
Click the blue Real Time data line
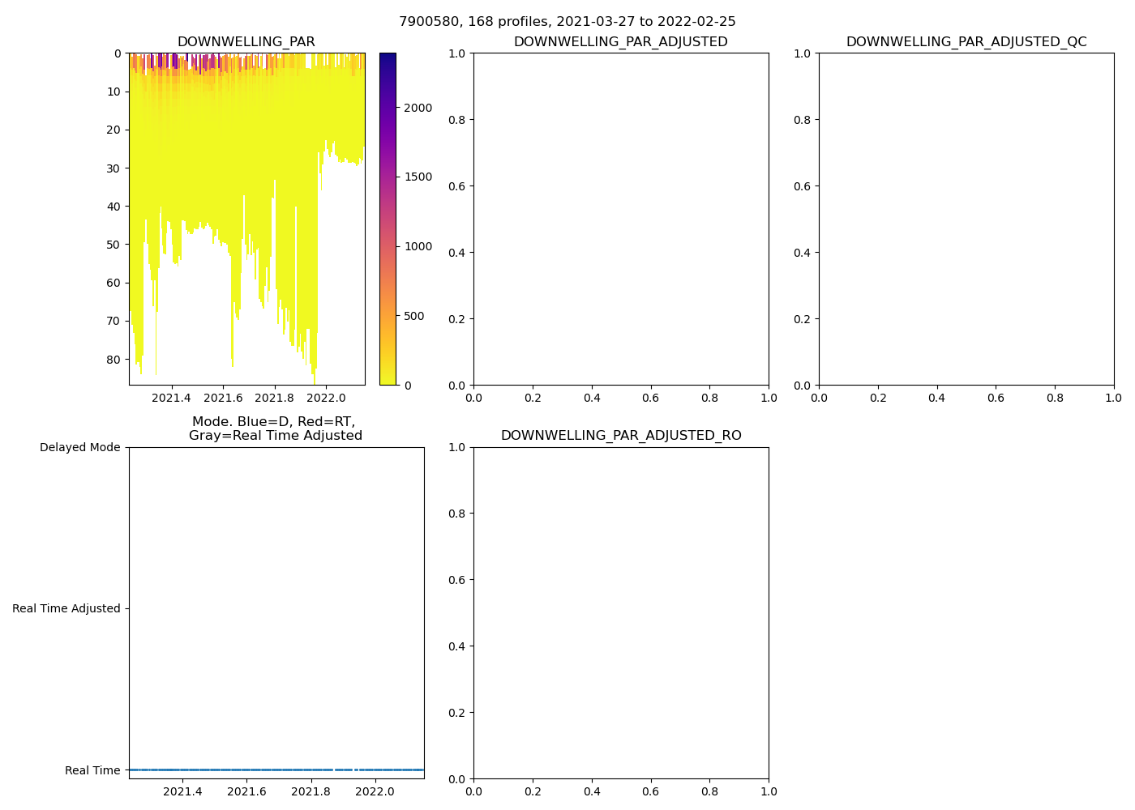276,769
